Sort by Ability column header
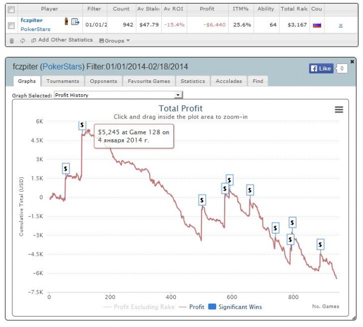Screen dimensions: 363x327 click(266, 9)
